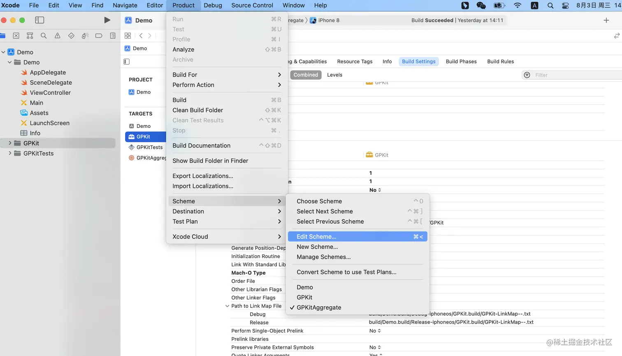Screen dimensions: 622x356
Task: Open the Test Plan submenu
Action: [x=227, y=222]
